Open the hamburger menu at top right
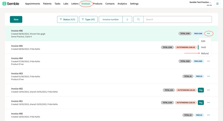 217,4
